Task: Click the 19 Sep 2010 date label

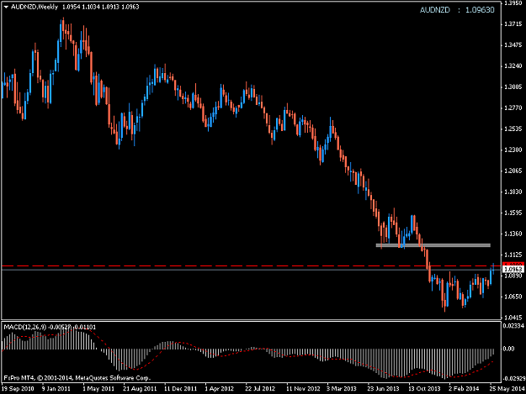Action: click(18, 389)
